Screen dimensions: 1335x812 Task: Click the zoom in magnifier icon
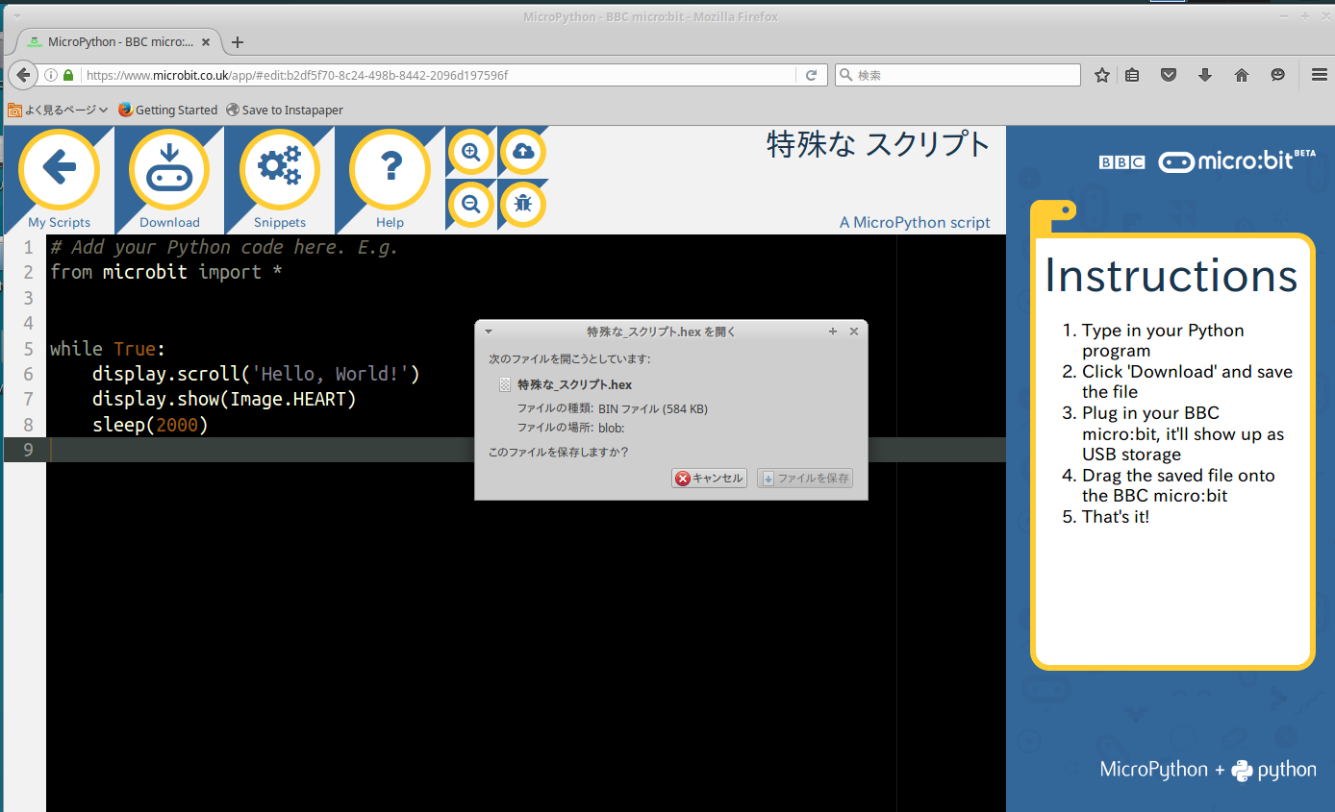[471, 152]
